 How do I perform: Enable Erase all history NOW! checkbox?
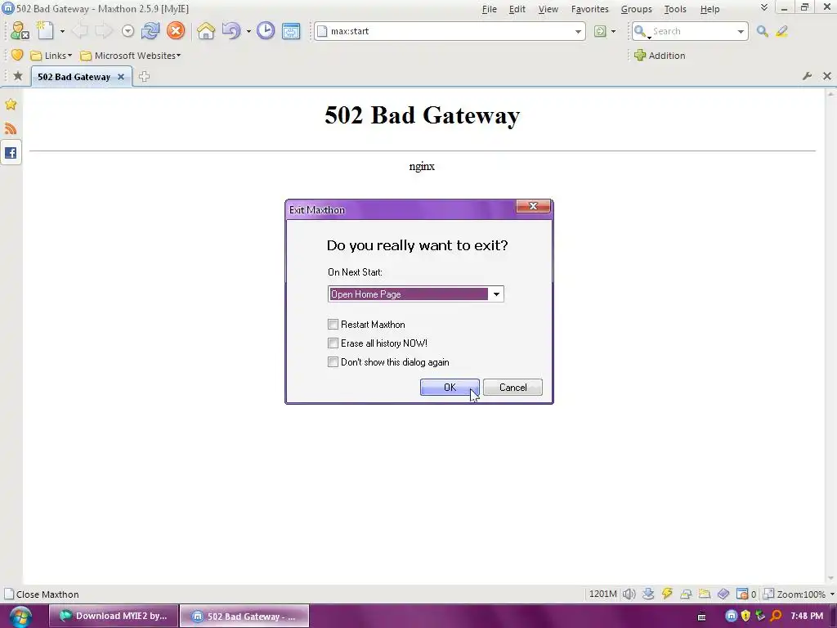[333, 343]
